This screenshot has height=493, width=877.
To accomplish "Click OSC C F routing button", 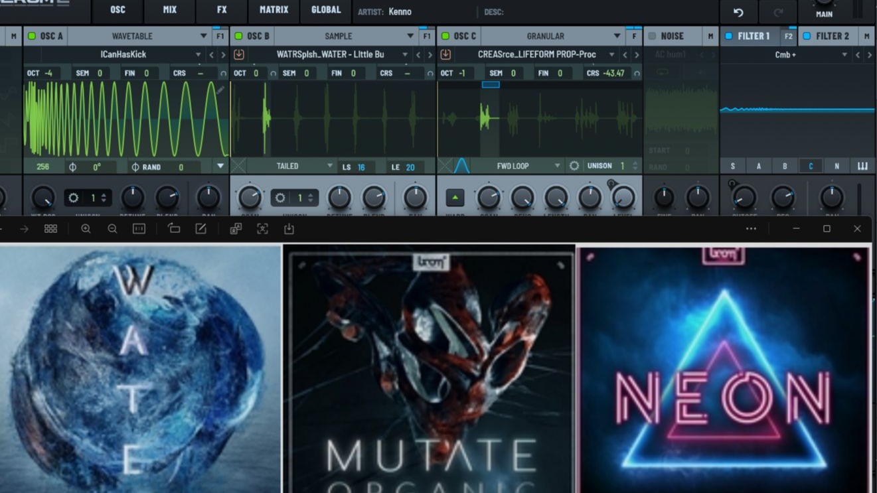I will coord(634,36).
